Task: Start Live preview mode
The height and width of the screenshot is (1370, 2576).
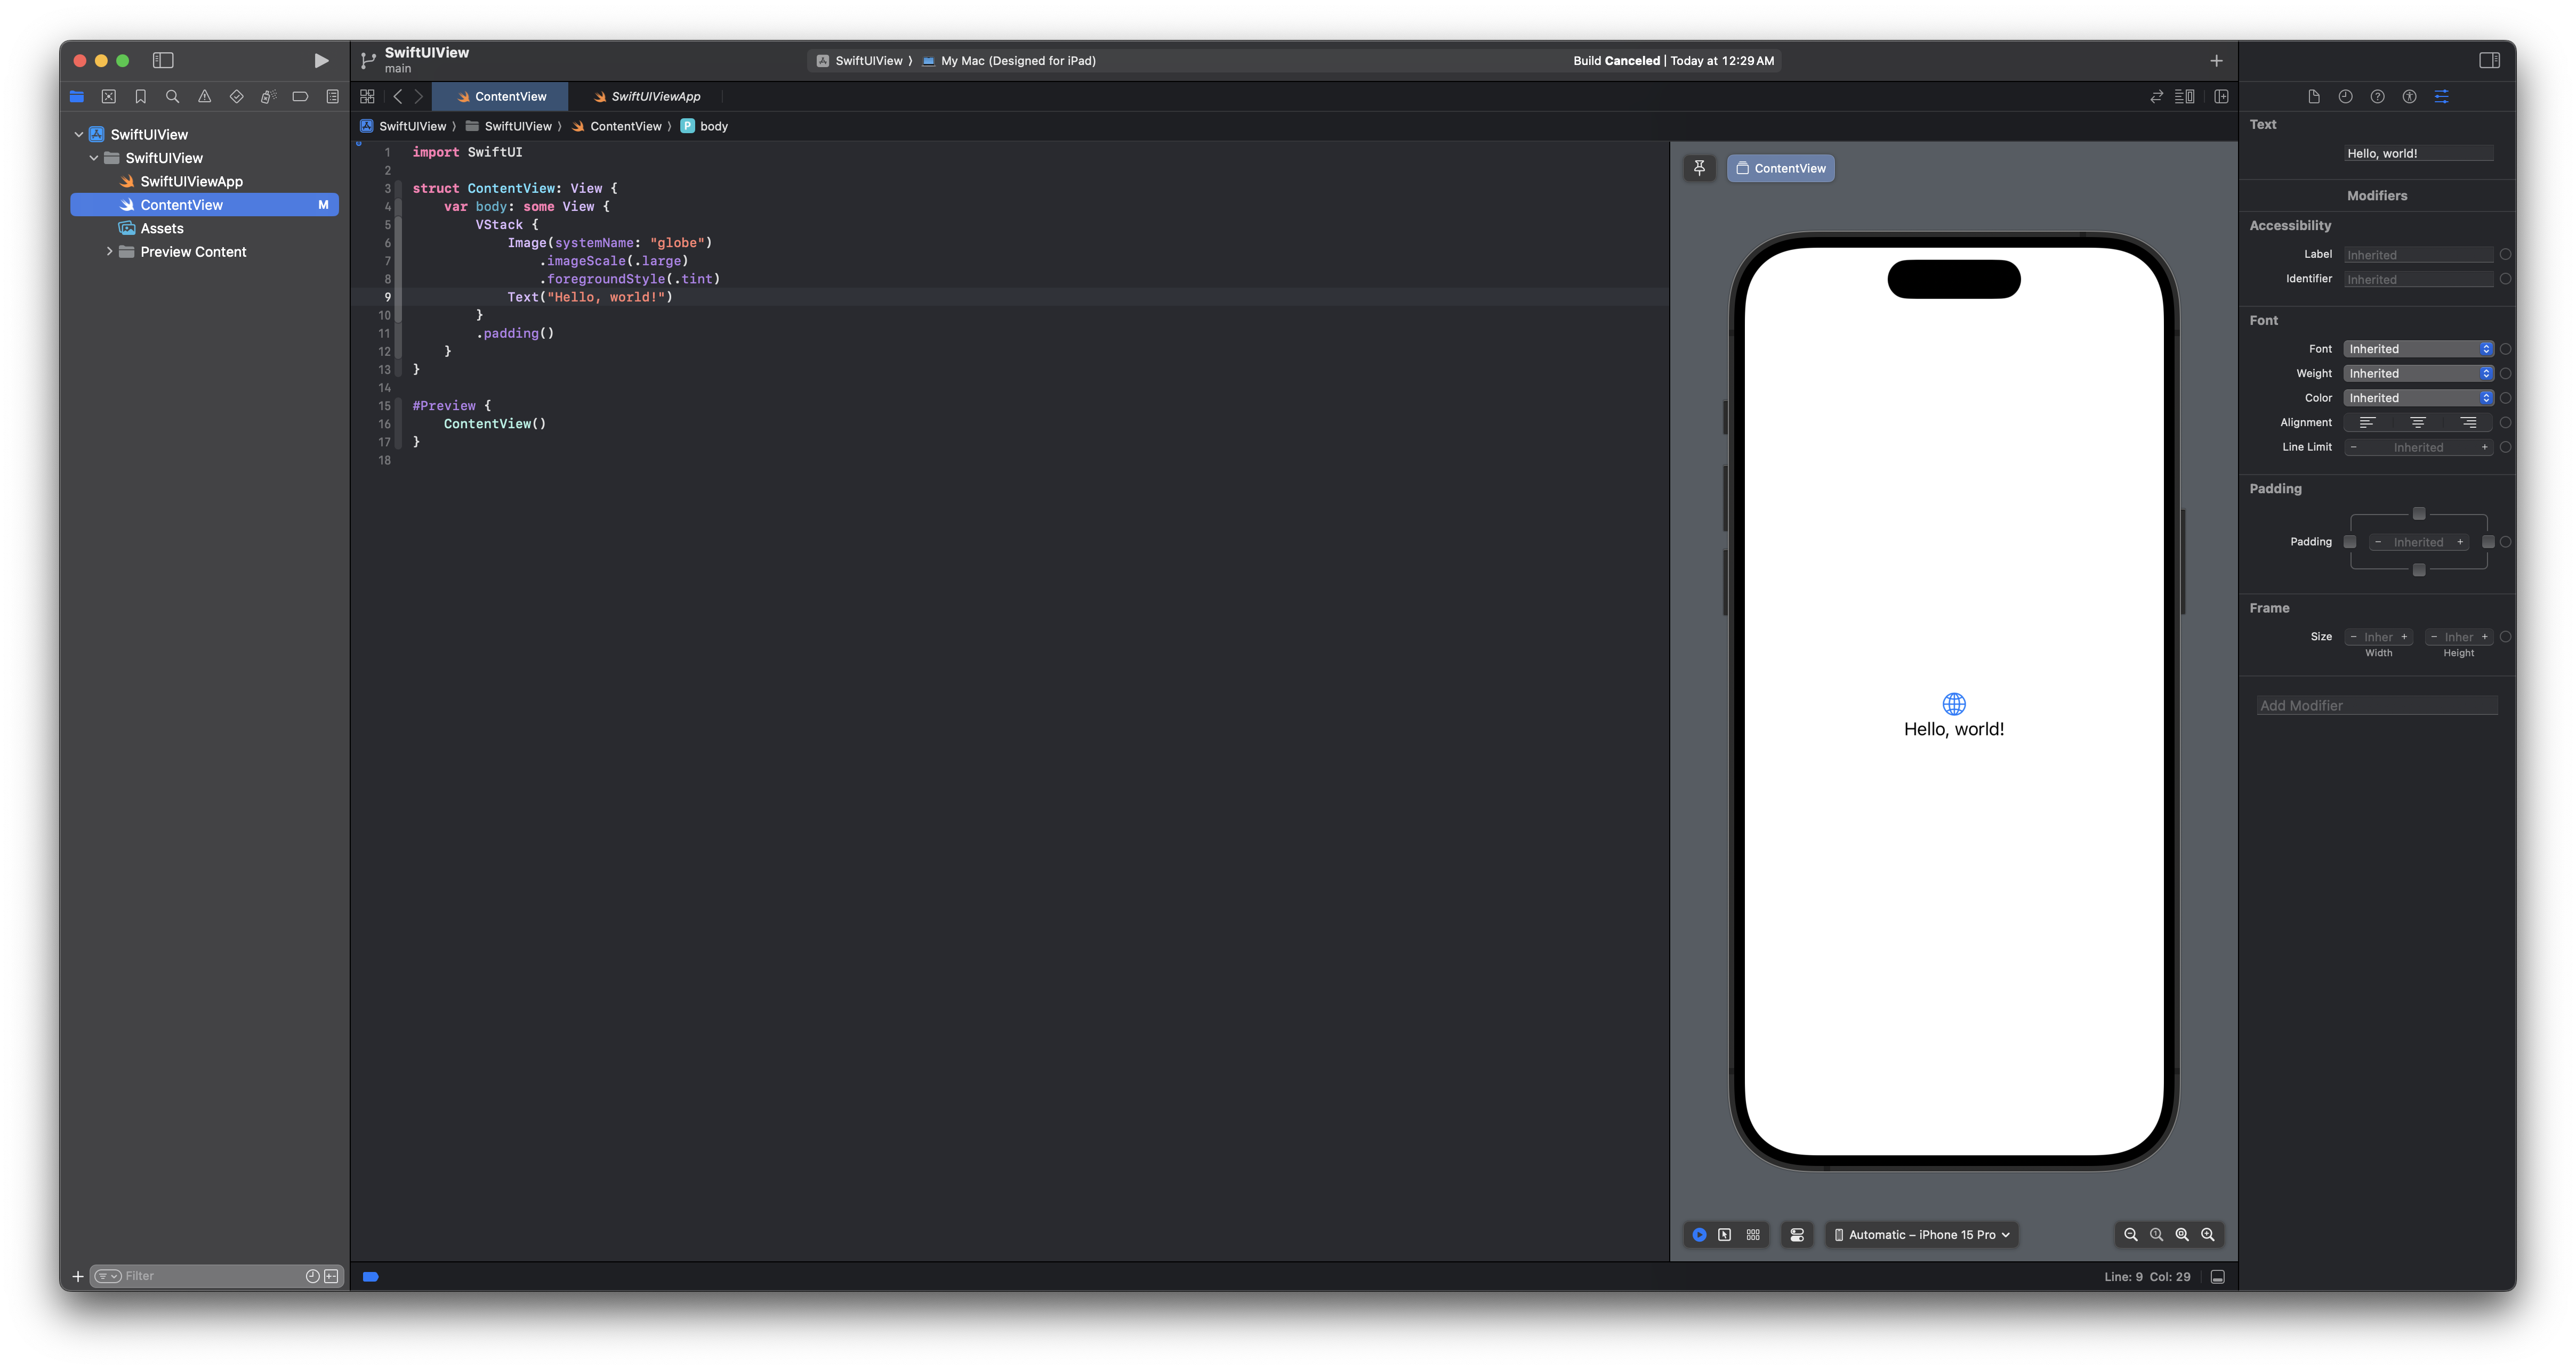Action: pyautogui.click(x=1699, y=1234)
